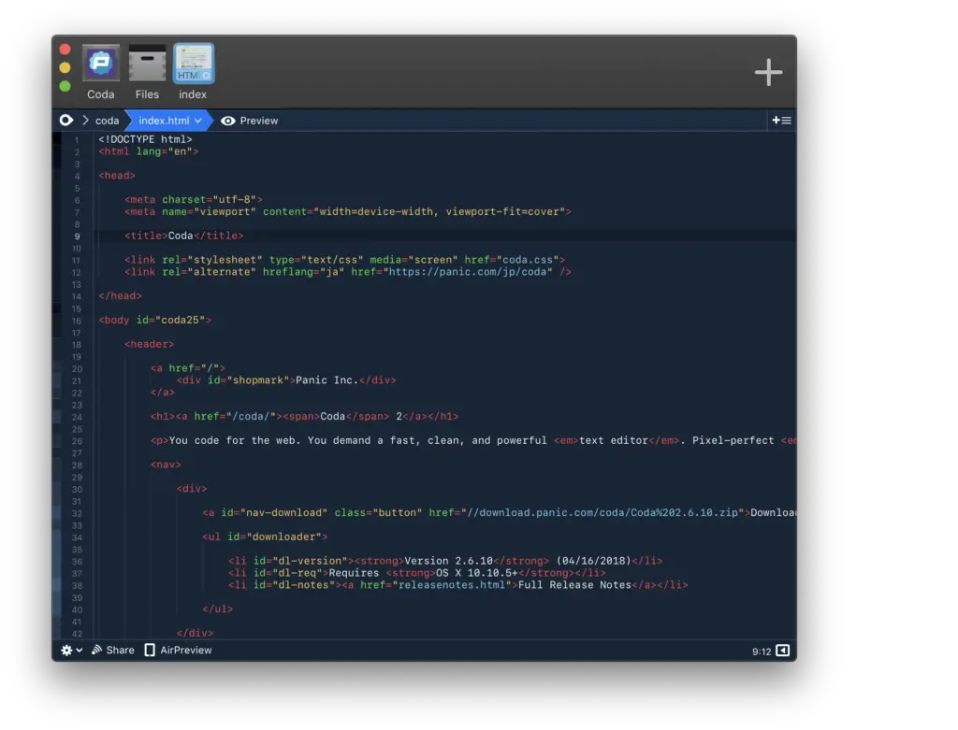Click "width=device-width, viewport-fit=cover" value
958x730 pixels.
[439, 212]
